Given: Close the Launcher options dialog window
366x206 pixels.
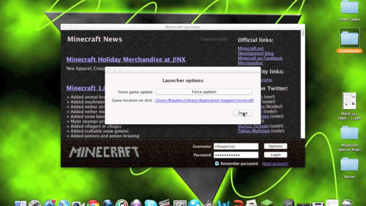Looking at the screenshot, I should click(x=109, y=70).
